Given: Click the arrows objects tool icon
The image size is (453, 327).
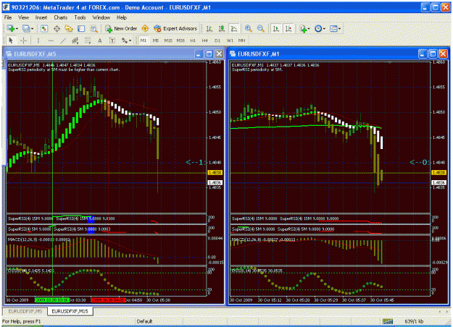Looking at the screenshot, I should coord(125,41).
